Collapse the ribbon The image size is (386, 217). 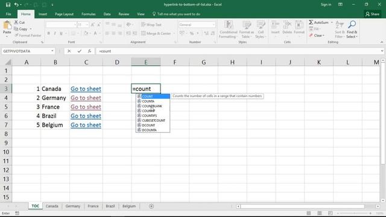point(382,42)
